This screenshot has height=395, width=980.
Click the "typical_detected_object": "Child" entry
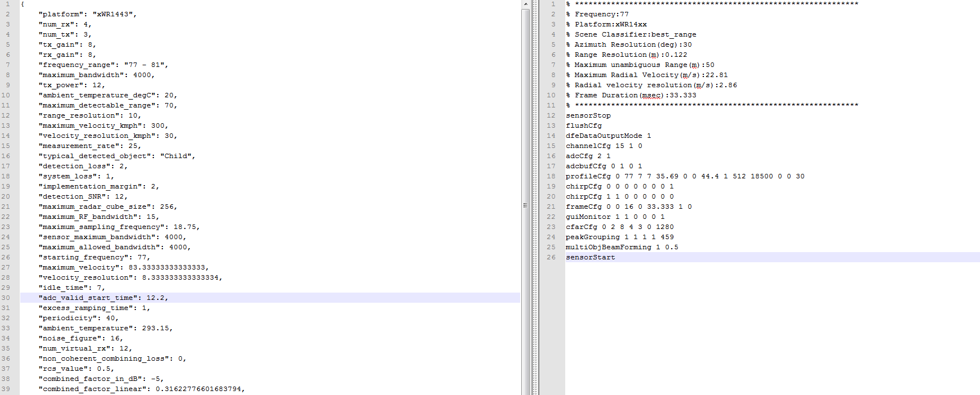click(117, 156)
